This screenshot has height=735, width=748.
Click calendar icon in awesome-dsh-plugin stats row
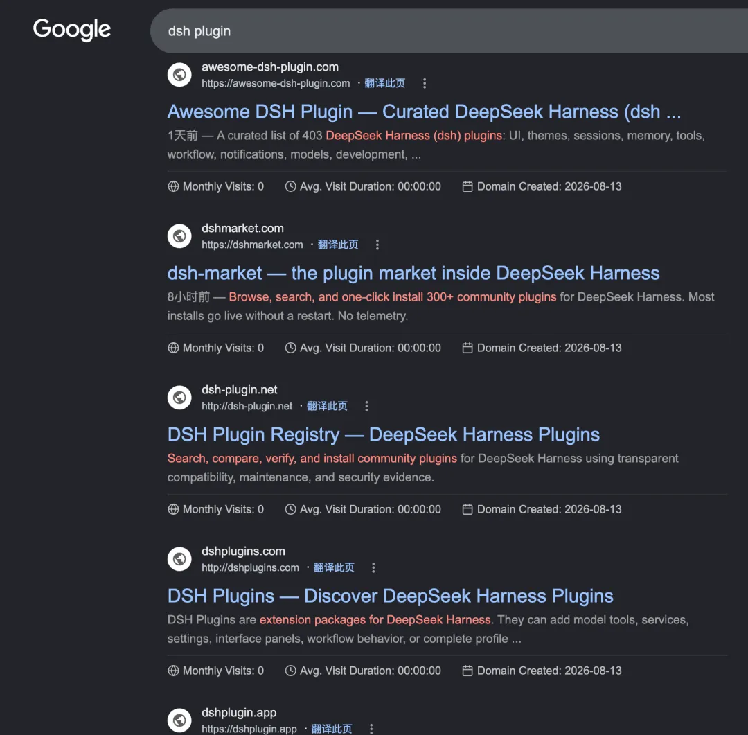[467, 186]
